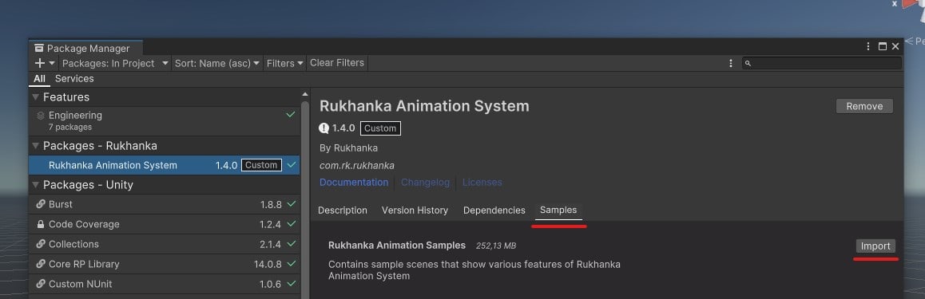Screen dimensions: 925x299
Task: Click the Burst link icon
Action: pos(41,204)
